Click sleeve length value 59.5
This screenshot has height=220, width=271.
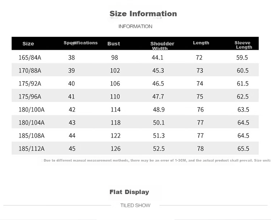[242, 57]
